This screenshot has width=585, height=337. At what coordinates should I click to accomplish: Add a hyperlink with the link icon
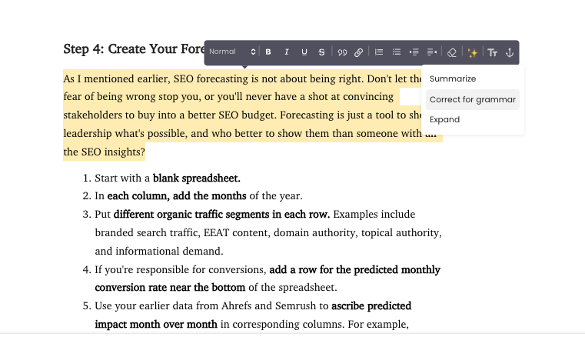(358, 52)
